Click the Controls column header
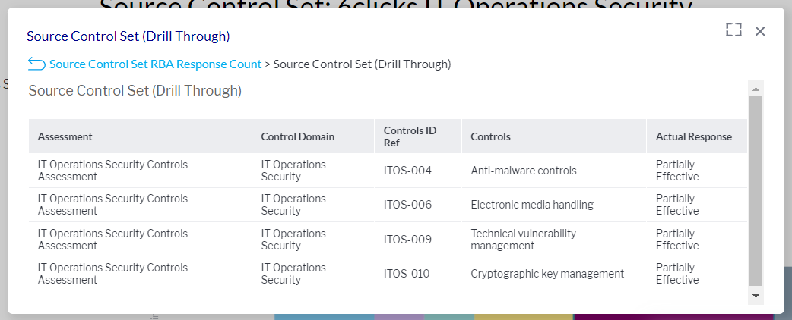Image resolution: width=792 pixels, height=320 pixels. coord(490,137)
